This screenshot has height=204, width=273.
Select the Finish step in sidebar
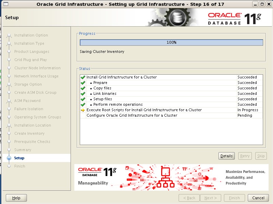(19, 166)
